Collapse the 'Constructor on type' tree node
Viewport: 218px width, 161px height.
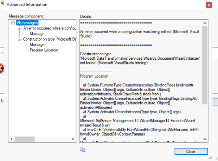click(19, 39)
